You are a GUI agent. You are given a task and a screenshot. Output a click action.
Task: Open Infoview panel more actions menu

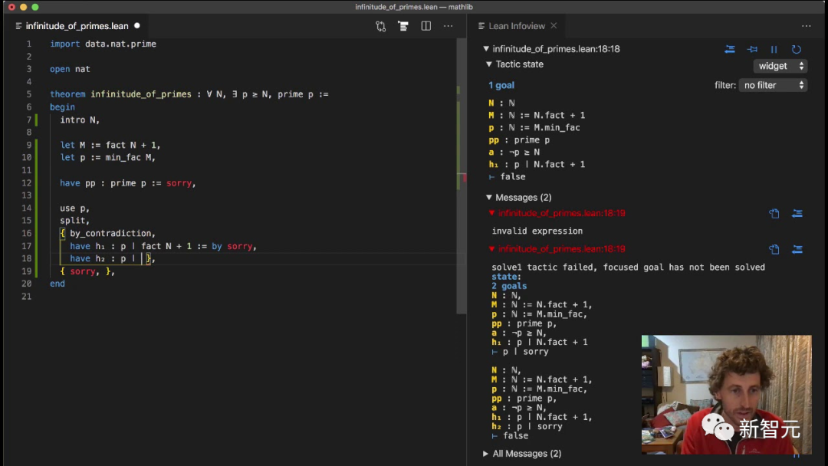(807, 26)
